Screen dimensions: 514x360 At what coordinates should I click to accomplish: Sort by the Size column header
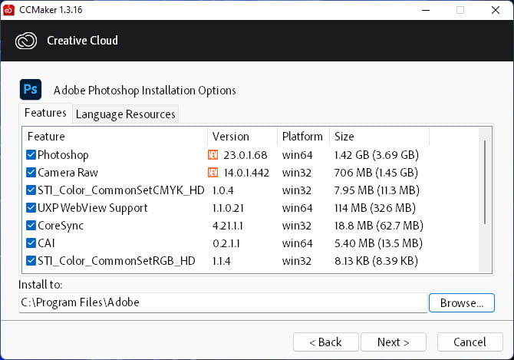click(x=379, y=137)
